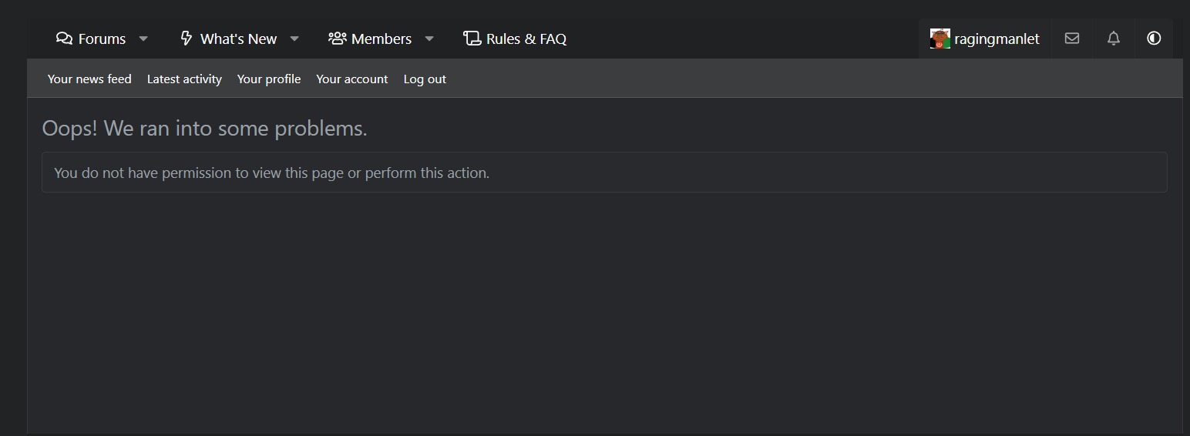
Task: Open Your news feed link
Action: [89, 79]
